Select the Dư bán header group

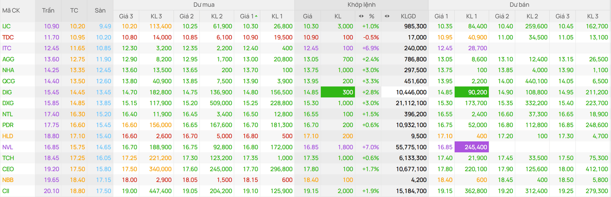[519, 5]
